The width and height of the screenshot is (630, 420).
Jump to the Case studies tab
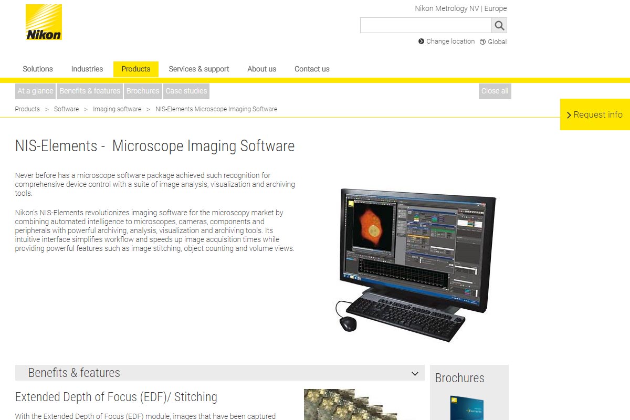186,91
